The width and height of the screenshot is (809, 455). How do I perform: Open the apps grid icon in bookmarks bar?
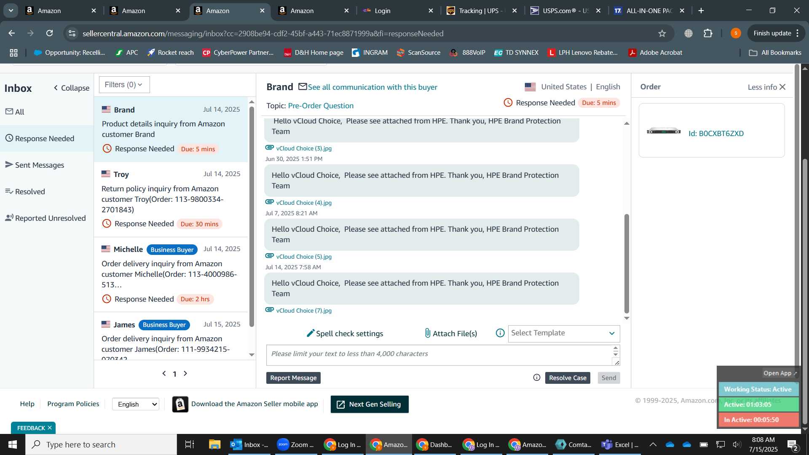coord(13,53)
